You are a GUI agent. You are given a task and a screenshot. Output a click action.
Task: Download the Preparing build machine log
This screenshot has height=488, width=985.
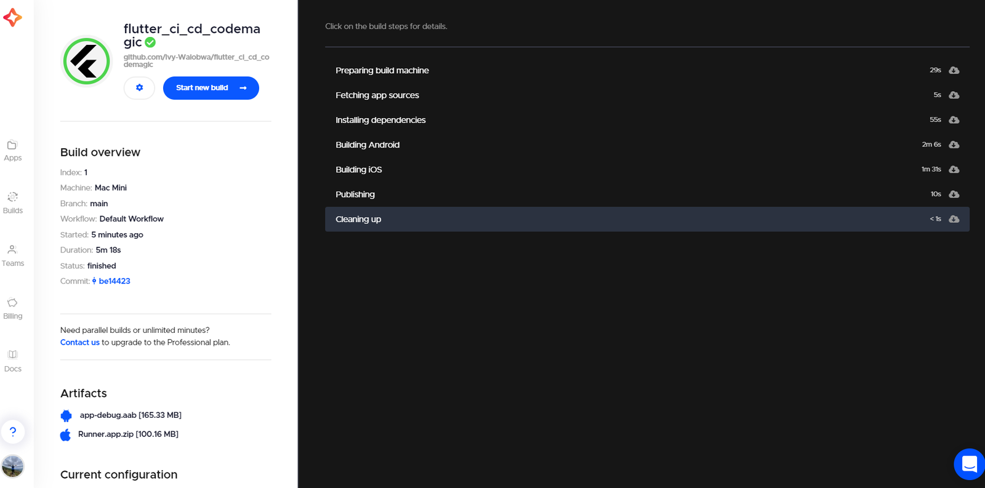click(x=954, y=70)
